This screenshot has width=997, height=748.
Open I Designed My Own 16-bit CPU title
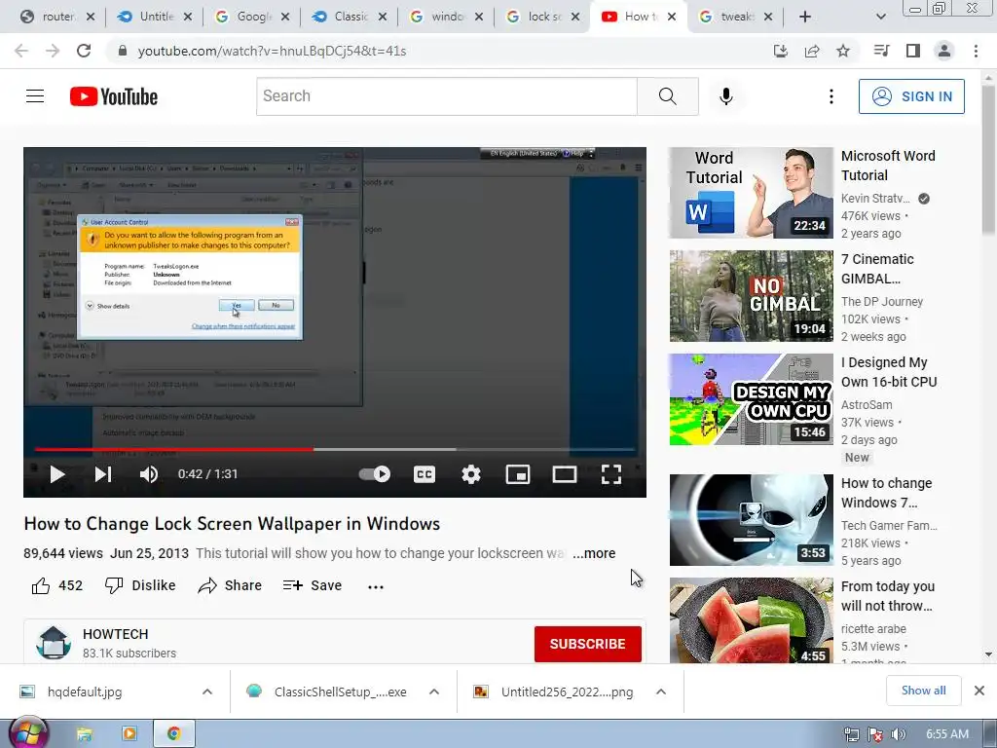[x=889, y=372]
